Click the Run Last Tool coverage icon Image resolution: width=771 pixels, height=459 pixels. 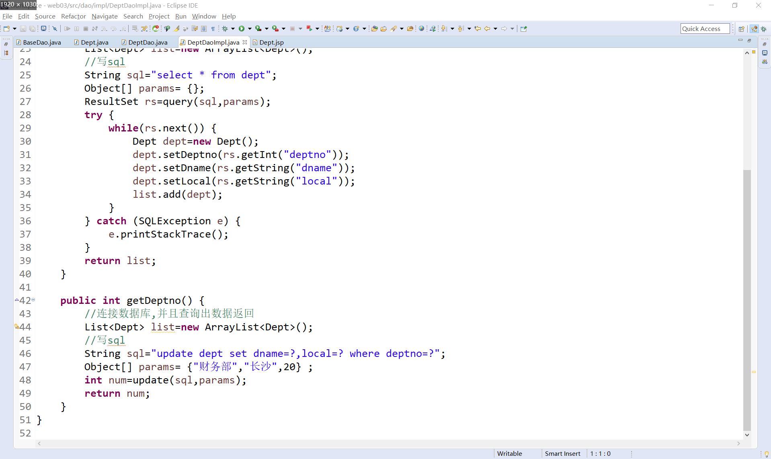click(258, 29)
